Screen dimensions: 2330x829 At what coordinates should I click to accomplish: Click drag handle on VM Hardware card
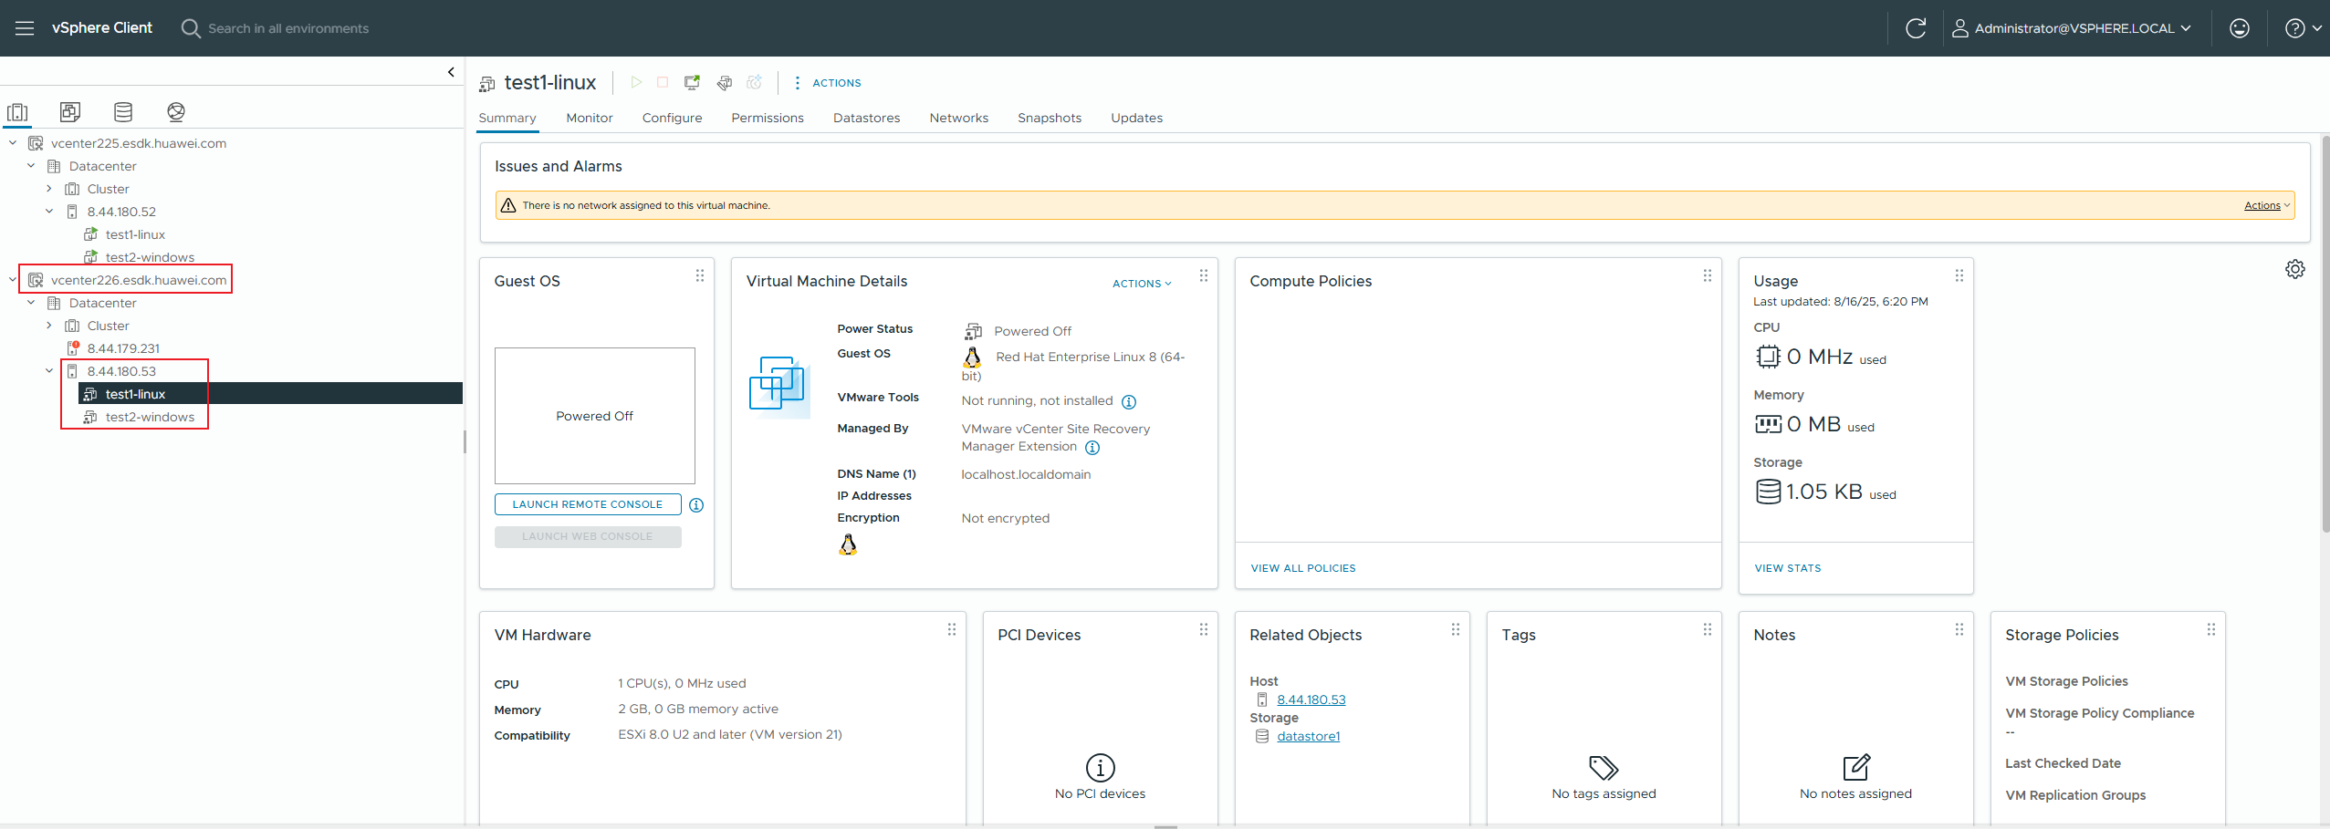coord(952,629)
